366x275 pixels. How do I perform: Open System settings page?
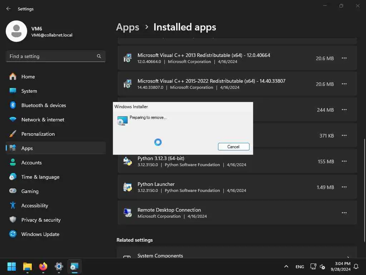pyautogui.click(x=55, y=91)
